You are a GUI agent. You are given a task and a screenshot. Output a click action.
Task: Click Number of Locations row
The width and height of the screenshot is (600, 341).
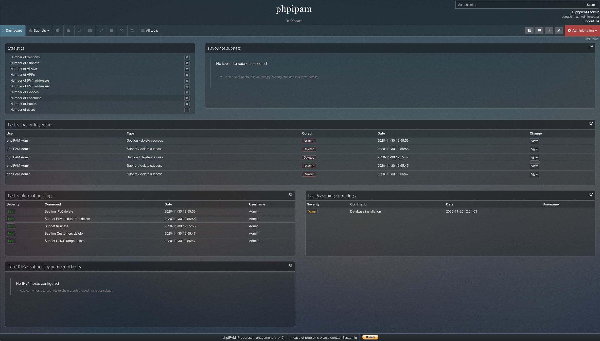100,98
